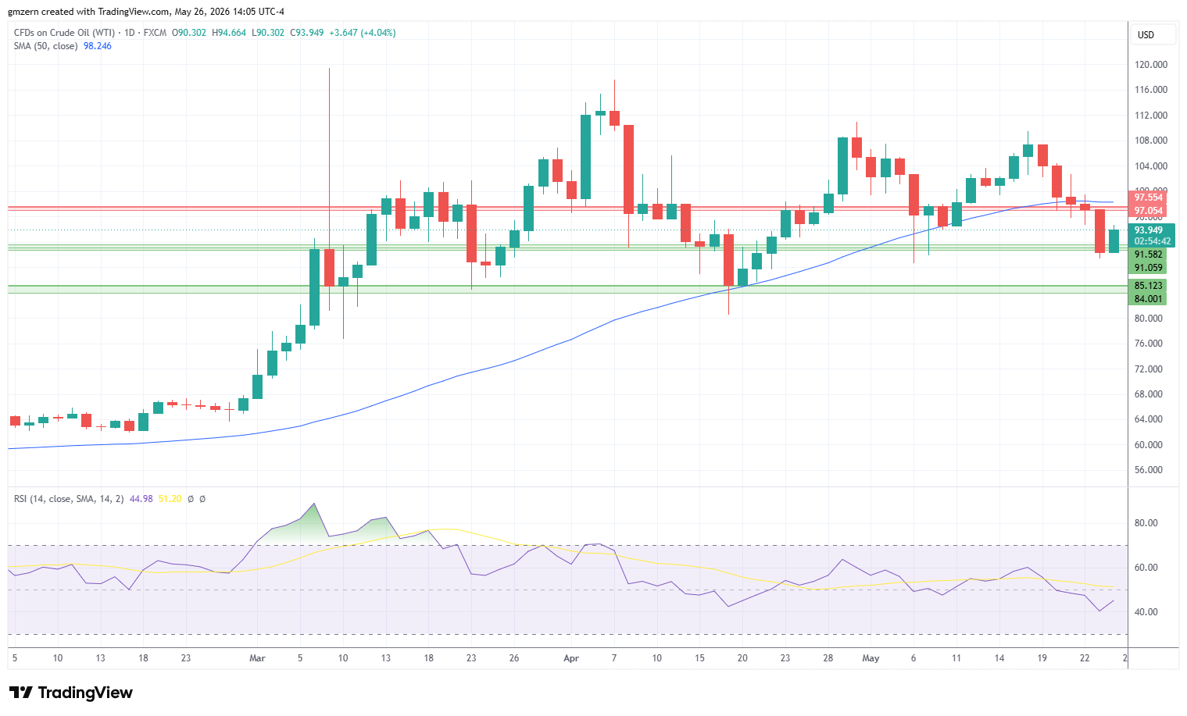Click the 76.000 price axis label
Viewport: 1187px width, 716px height.
[1149, 344]
